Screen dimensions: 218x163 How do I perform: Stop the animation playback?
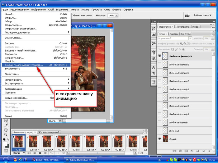pos(40,153)
